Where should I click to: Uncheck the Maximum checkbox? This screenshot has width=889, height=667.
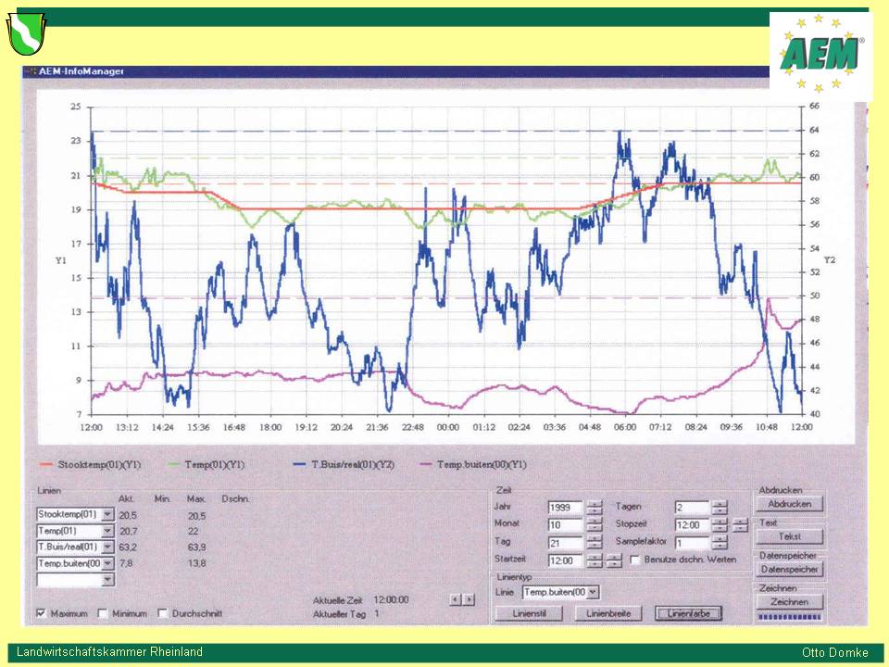[42, 613]
